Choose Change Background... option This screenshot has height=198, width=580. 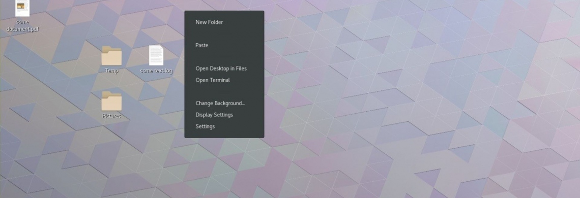tap(224, 104)
